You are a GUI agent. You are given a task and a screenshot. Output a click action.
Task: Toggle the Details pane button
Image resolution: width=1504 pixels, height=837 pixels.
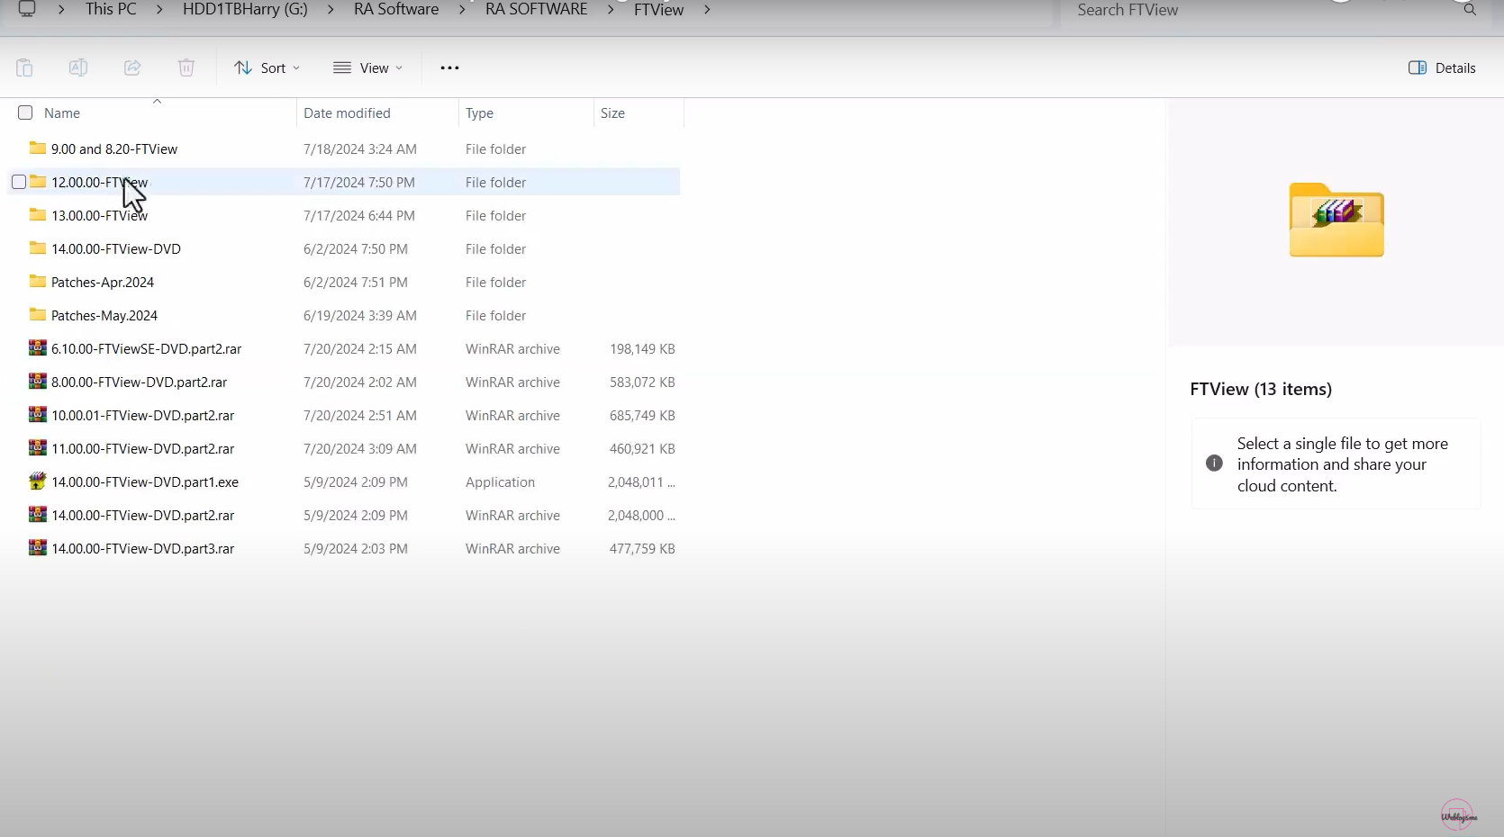coord(1442,67)
